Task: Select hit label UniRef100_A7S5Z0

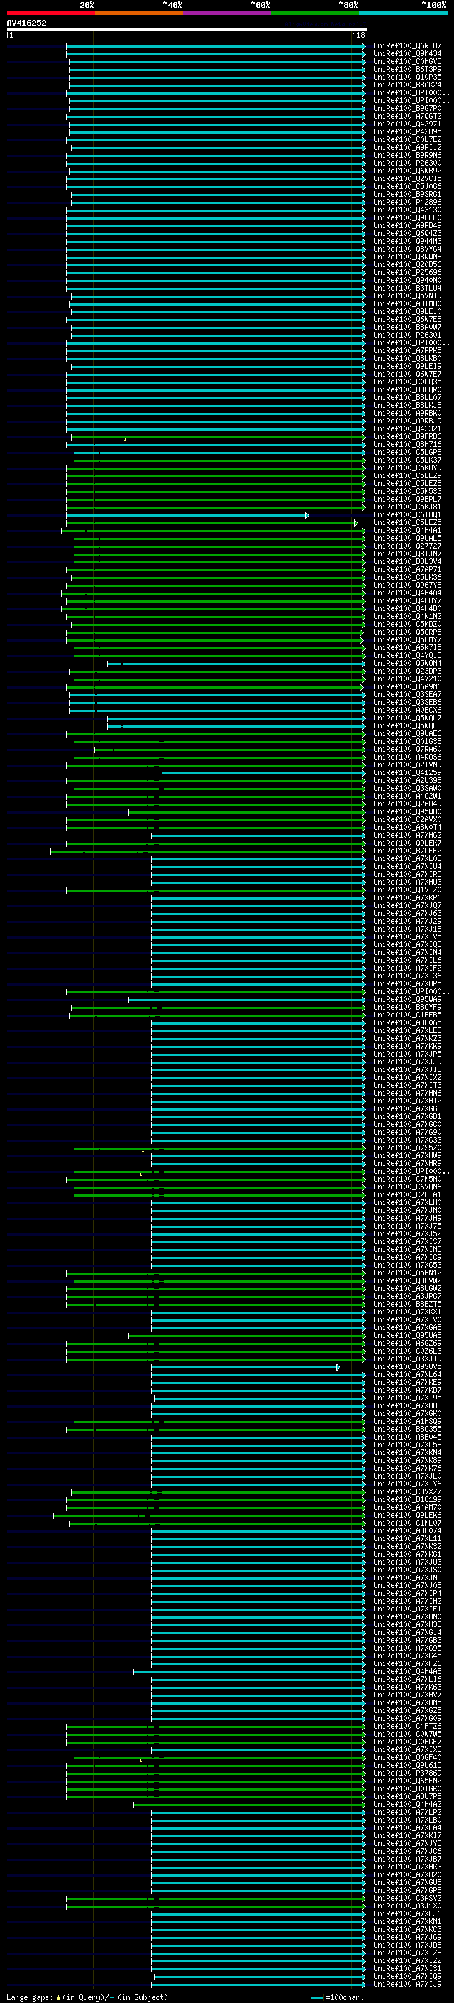Action: click(x=407, y=1148)
